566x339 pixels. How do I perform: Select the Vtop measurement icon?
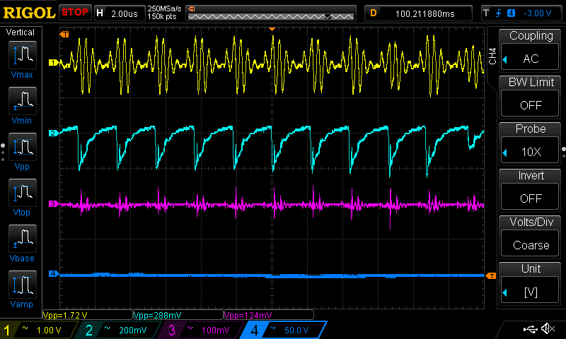tap(22, 196)
